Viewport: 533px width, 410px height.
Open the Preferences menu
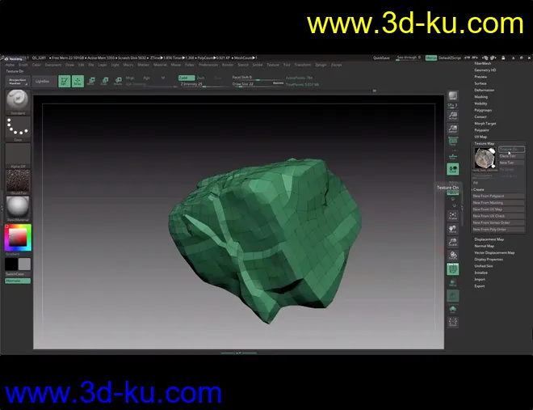(208, 65)
